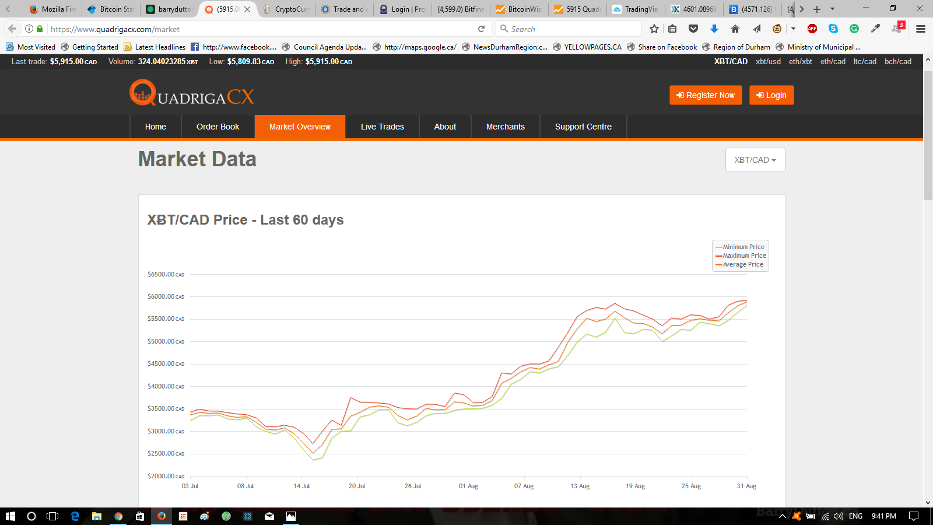Open File Explorer from the taskbar

[97, 516]
